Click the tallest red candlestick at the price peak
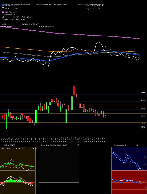Viewport: 147px width, 194px height. tap(74, 91)
